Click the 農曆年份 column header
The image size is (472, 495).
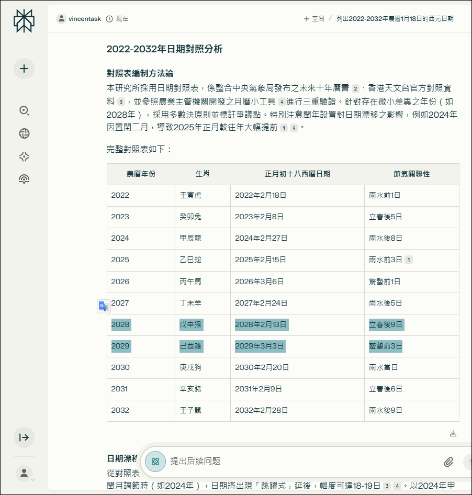click(141, 174)
